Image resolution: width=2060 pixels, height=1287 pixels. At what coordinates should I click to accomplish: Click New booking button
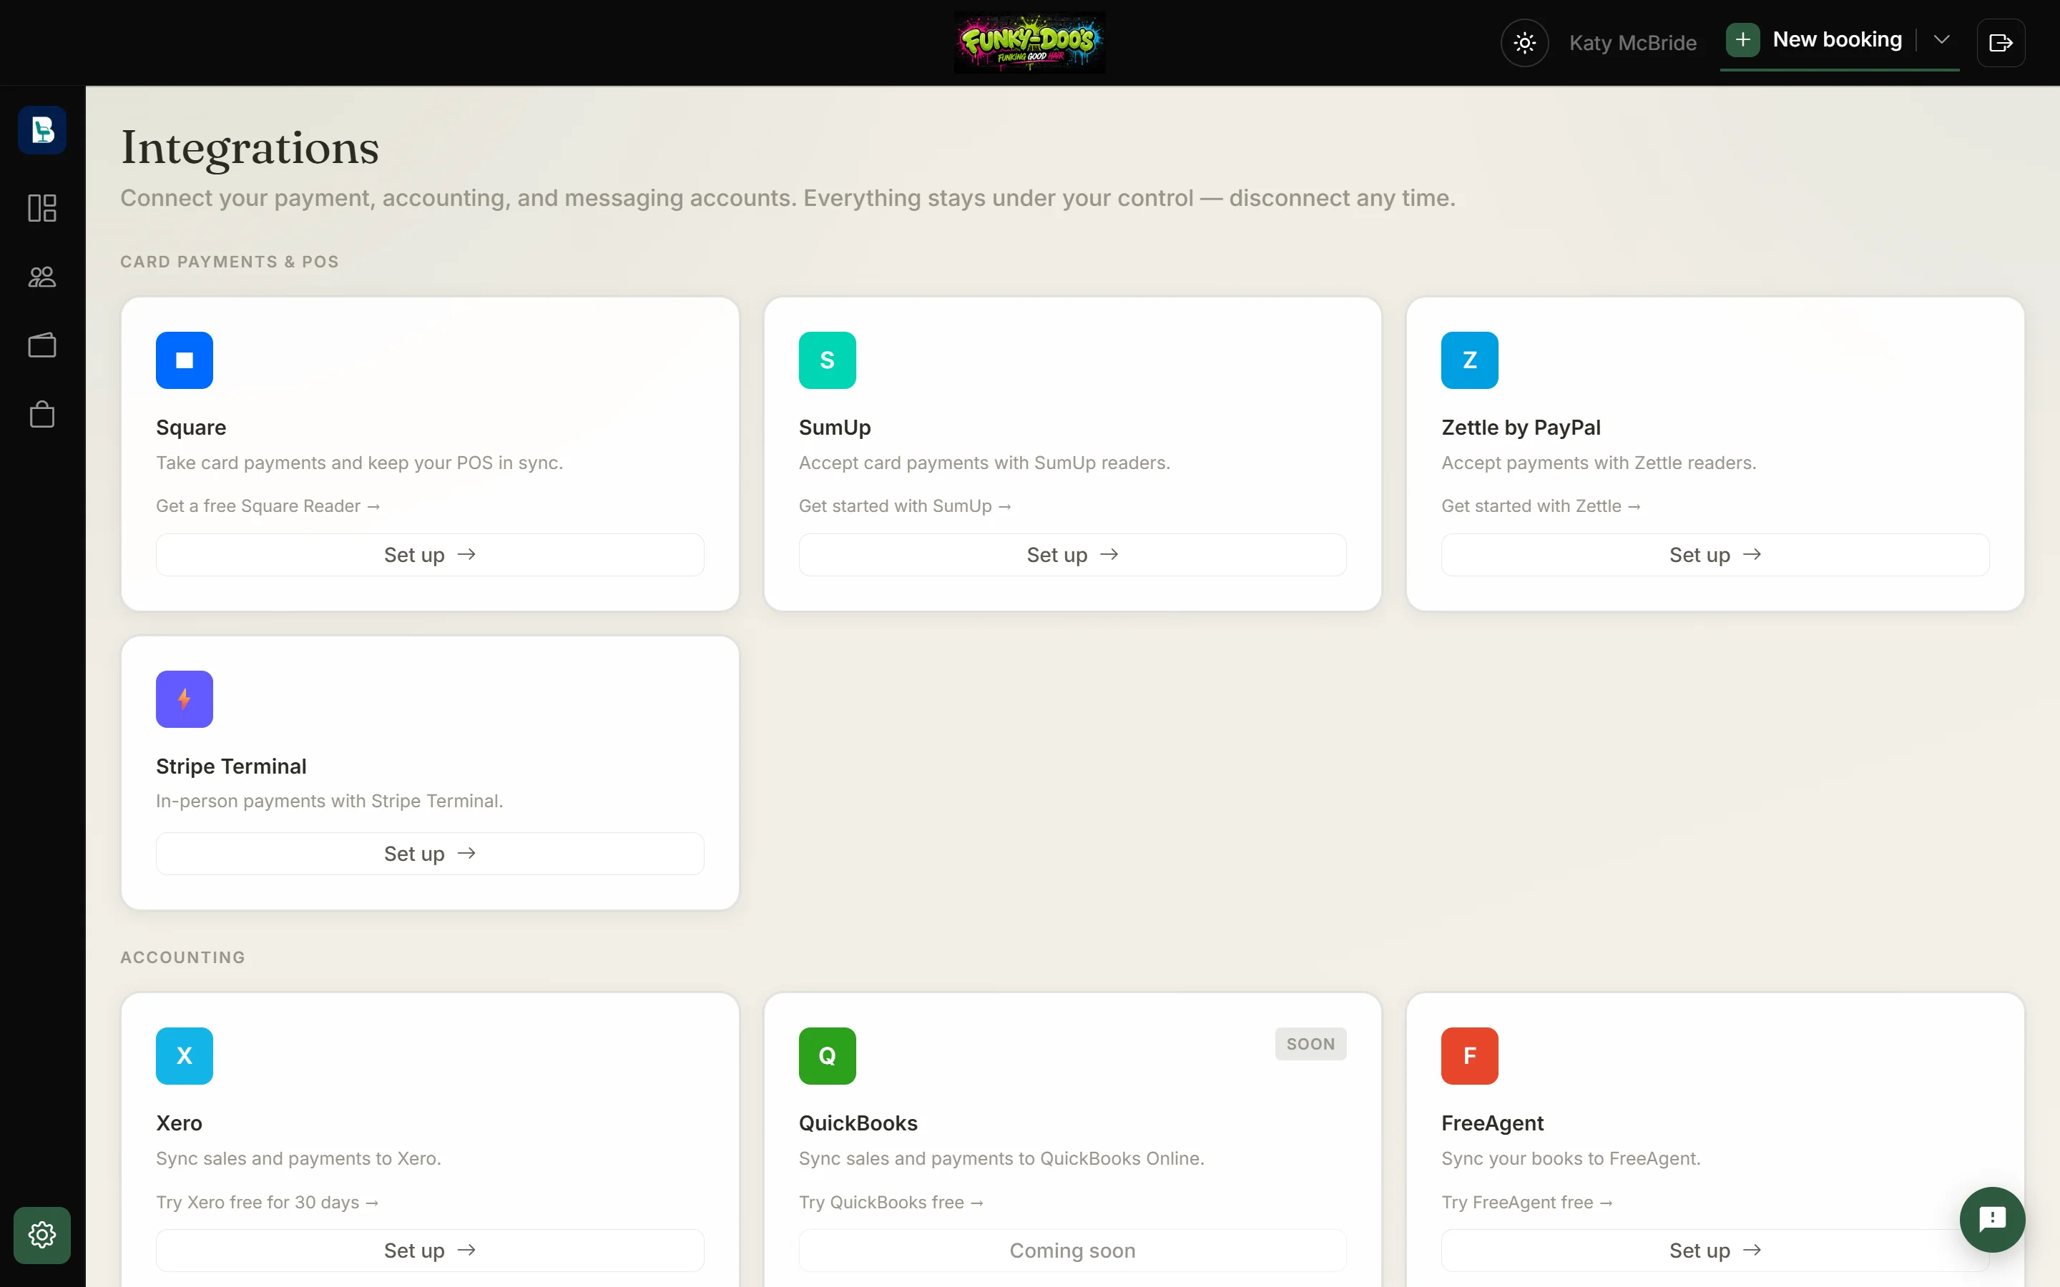[1837, 40]
